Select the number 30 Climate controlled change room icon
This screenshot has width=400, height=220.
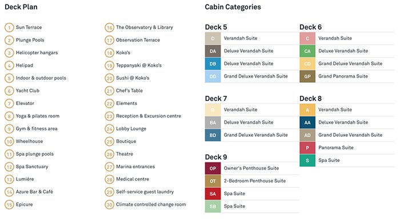110,205
